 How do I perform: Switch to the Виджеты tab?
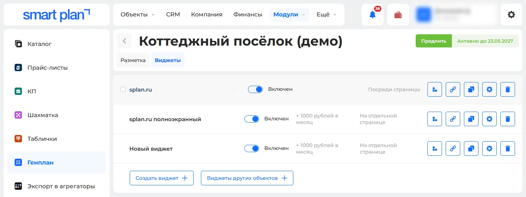click(x=168, y=60)
